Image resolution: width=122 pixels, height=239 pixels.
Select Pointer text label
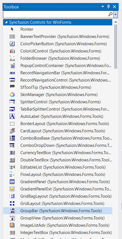27,29
